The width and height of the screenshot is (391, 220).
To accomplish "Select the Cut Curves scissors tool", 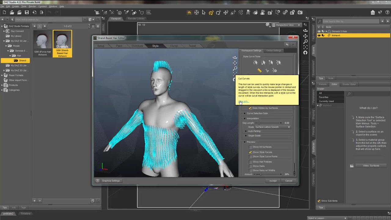I will click(267, 71).
